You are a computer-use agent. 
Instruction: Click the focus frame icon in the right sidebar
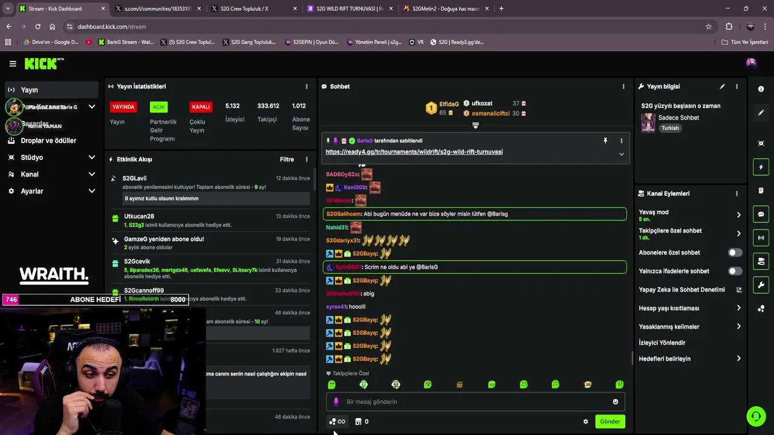tap(761, 143)
